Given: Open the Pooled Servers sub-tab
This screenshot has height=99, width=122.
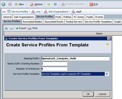Looking at the screenshot, I should (x=74, y=22).
